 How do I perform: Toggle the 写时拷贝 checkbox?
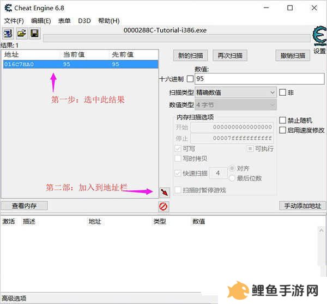click(178, 158)
